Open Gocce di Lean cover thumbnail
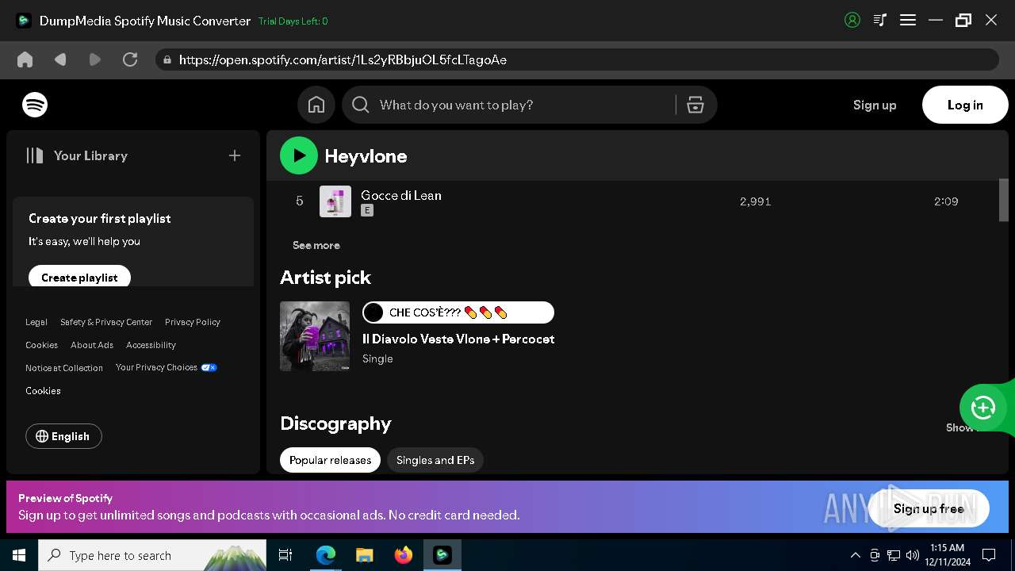1015x571 pixels. (x=335, y=201)
